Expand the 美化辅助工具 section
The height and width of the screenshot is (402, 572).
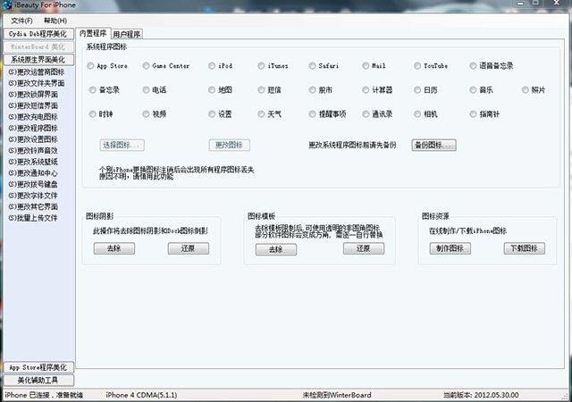pos(38,380)
